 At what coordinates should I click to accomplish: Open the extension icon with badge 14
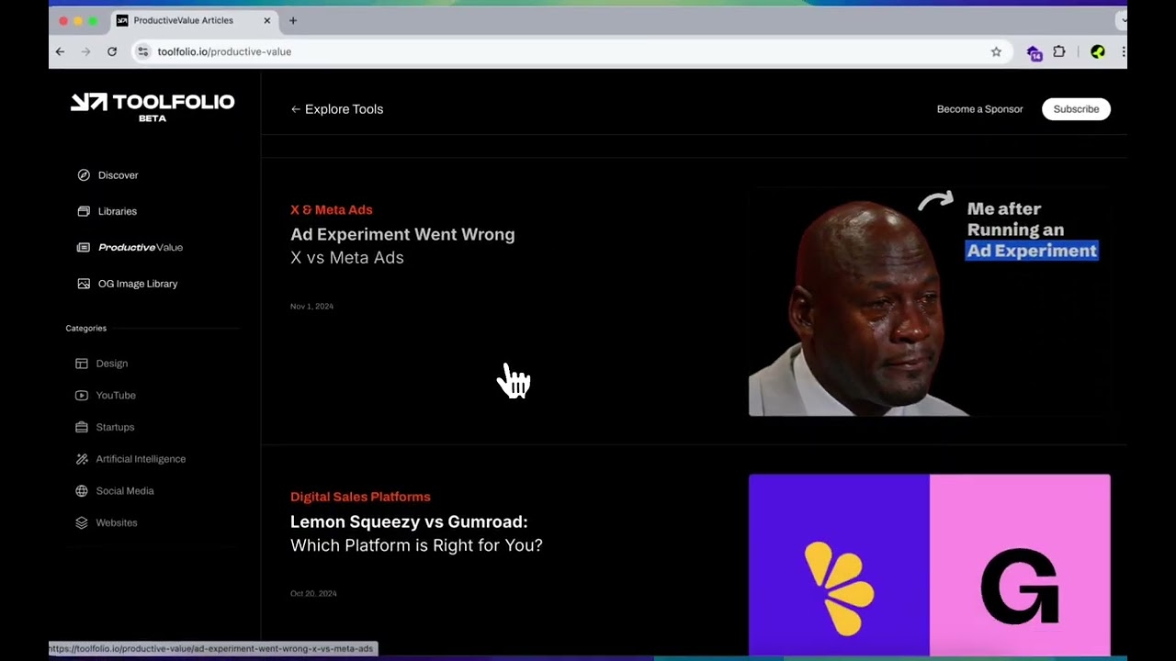tap(1035, 53)
